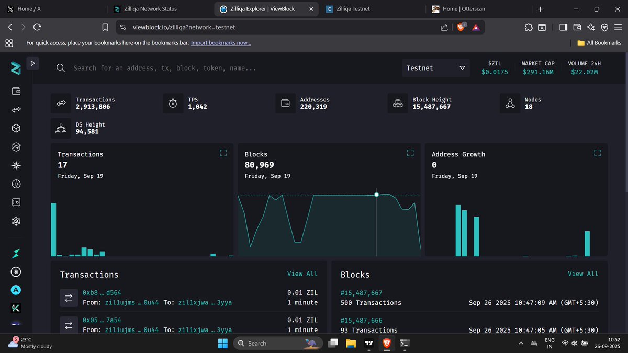Expand hidden icons in system tray
This screenshot has width=628, height=353.
(521, 344)
